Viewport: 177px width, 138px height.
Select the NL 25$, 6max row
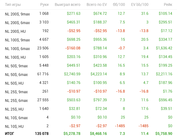(88, 100)
